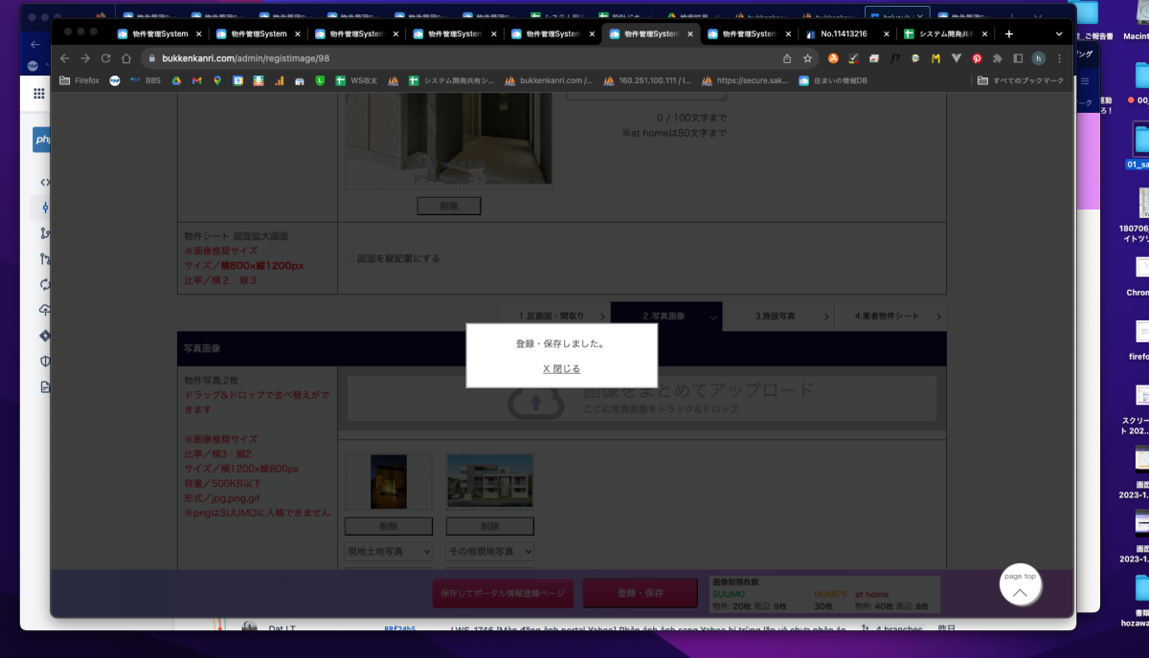Click 保存してポータル情報登録ページ button
The height and width of the screenshot is (658, 1149).
point(502,593)
